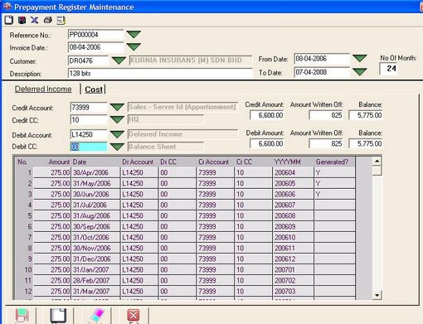Click the date cell 28/Feb/2007
The width and height of the screenshot is (423, 324).
click(95, 280)
